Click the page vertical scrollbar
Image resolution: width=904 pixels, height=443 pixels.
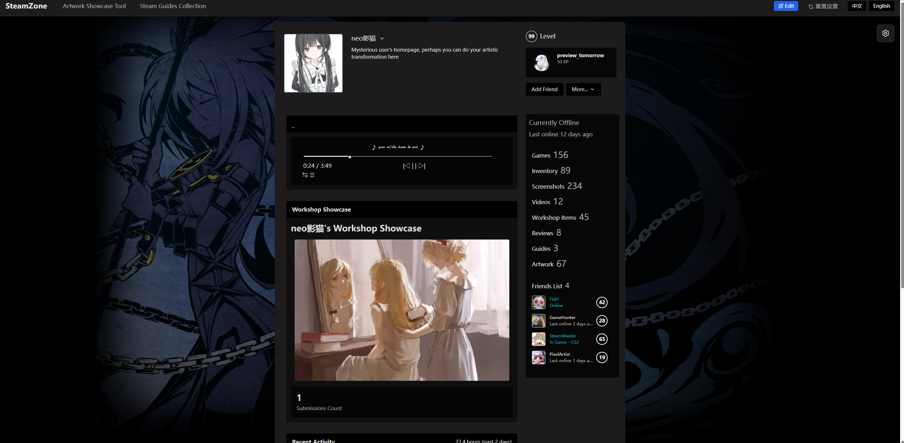pyautogui.click(x=902, y=145)
